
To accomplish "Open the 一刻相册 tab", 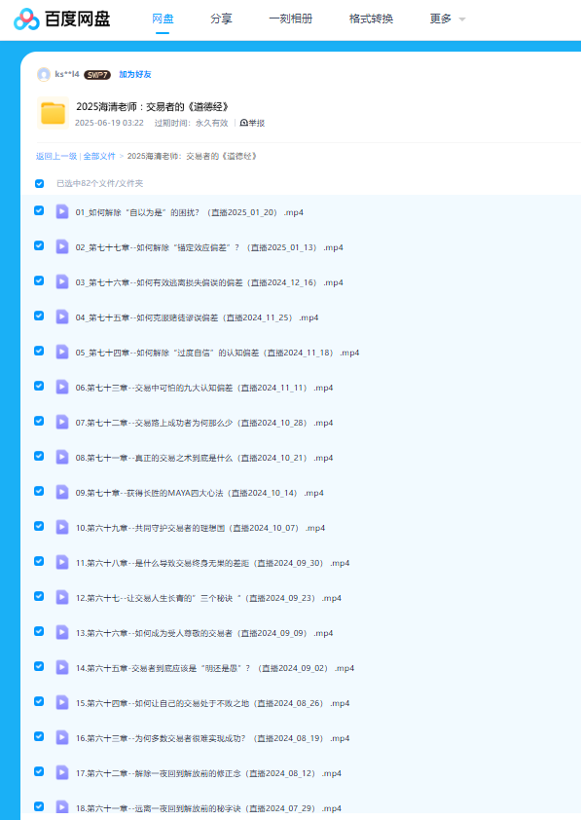I will pyautogui.click(x=290, y=19).
